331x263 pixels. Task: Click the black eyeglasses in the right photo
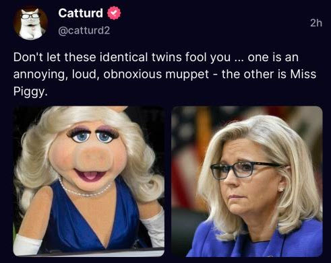tap(245, 170)
